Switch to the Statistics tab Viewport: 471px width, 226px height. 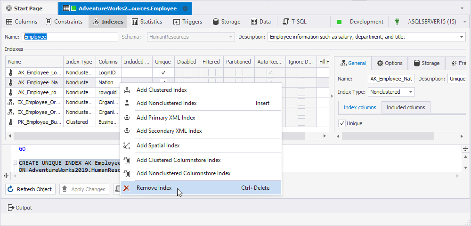[x=147, y=22]
